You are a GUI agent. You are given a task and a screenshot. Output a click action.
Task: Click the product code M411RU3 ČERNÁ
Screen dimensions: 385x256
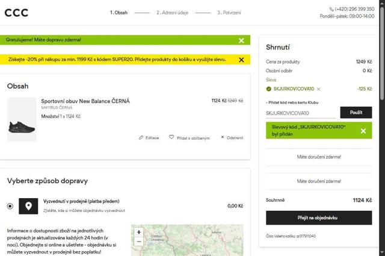point(57,107)
